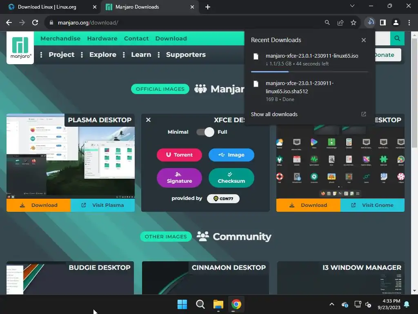This screenshot has height=314, width=418.
Task: Open the Windows Start menu
Action: pos(182,304)
